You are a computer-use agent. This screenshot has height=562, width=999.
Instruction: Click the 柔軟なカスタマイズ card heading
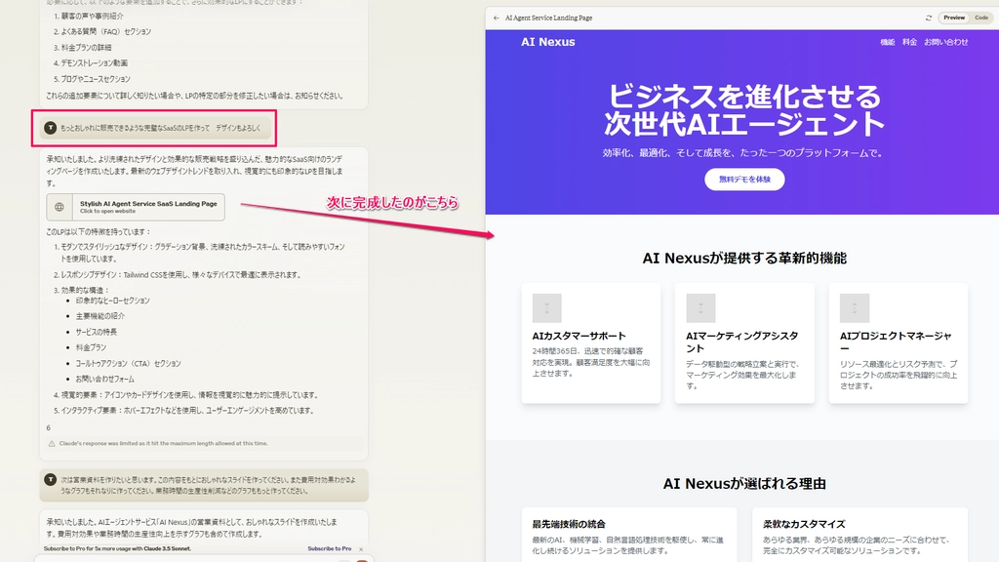[804, 524]
